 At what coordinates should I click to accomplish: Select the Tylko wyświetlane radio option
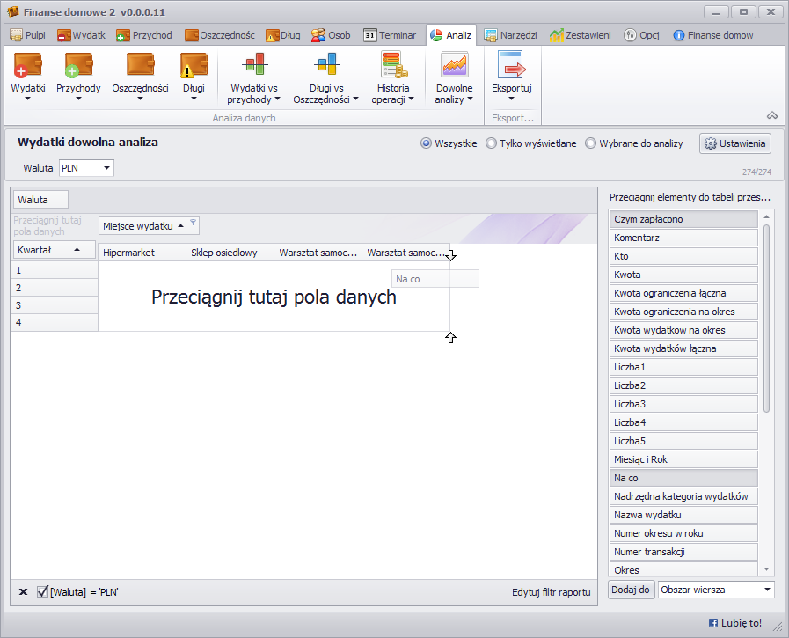pos(491,143)
